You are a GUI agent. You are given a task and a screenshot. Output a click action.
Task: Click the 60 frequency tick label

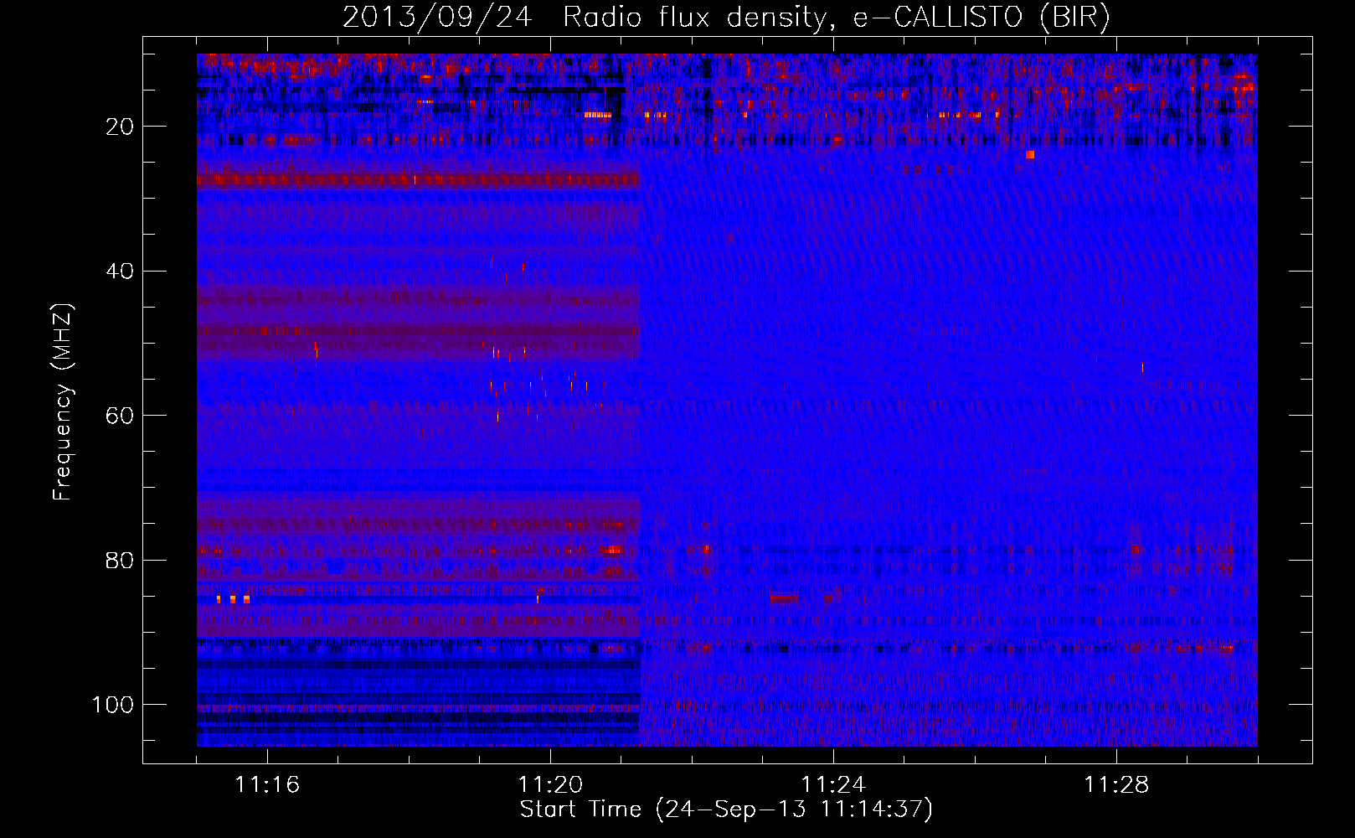click(120, 416)
